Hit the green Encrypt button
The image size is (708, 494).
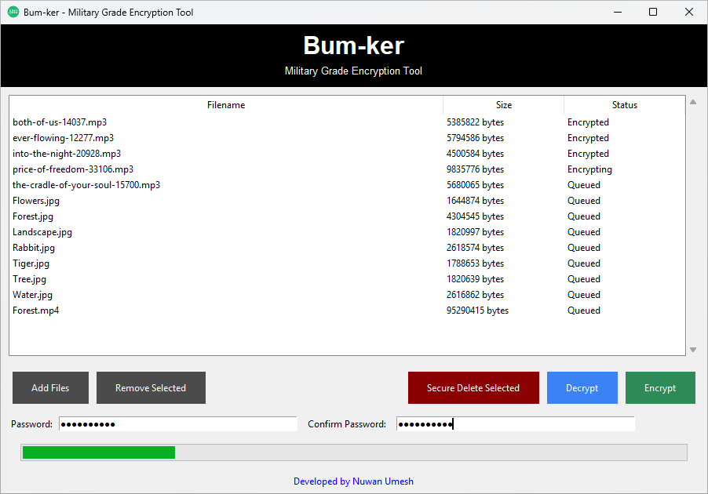[660, 388]
